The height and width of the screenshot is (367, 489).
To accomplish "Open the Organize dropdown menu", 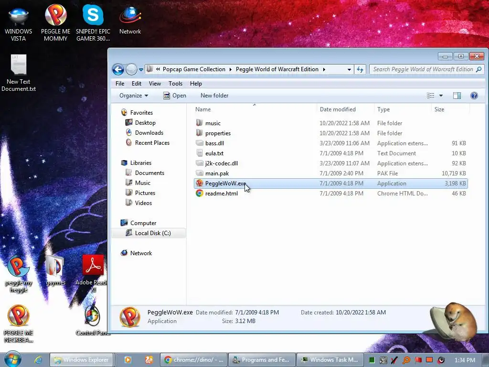I will (134, 96).
